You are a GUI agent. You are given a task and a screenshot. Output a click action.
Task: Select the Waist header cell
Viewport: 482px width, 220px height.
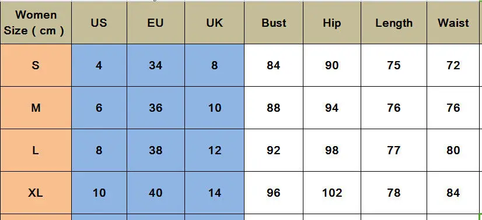pyautogui.click(x=455, y=23)
